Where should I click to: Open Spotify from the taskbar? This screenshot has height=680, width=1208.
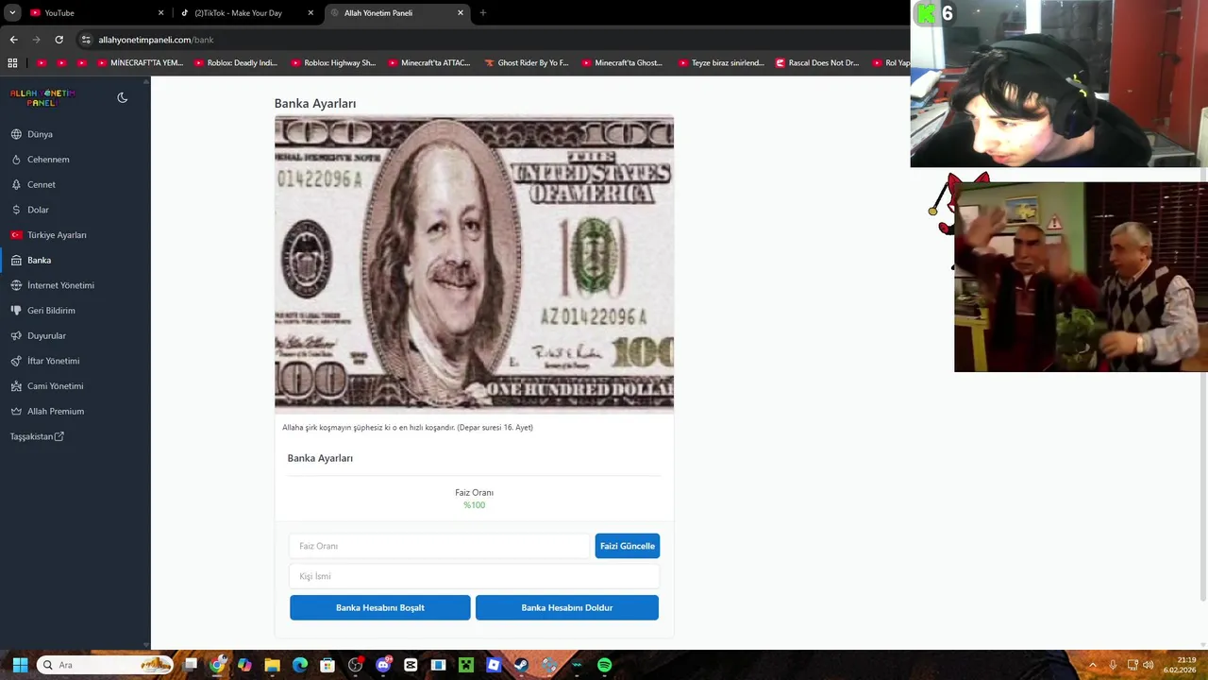pyautogui.click(x=604, y=665)
